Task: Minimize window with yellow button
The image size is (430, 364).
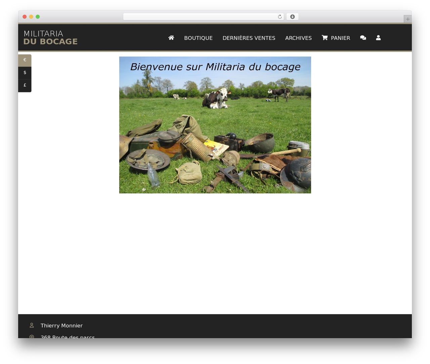Action: coord(31,17)
